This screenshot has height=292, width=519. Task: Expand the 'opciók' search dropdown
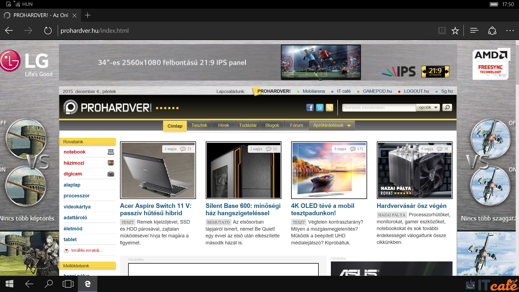pos(428,107)
